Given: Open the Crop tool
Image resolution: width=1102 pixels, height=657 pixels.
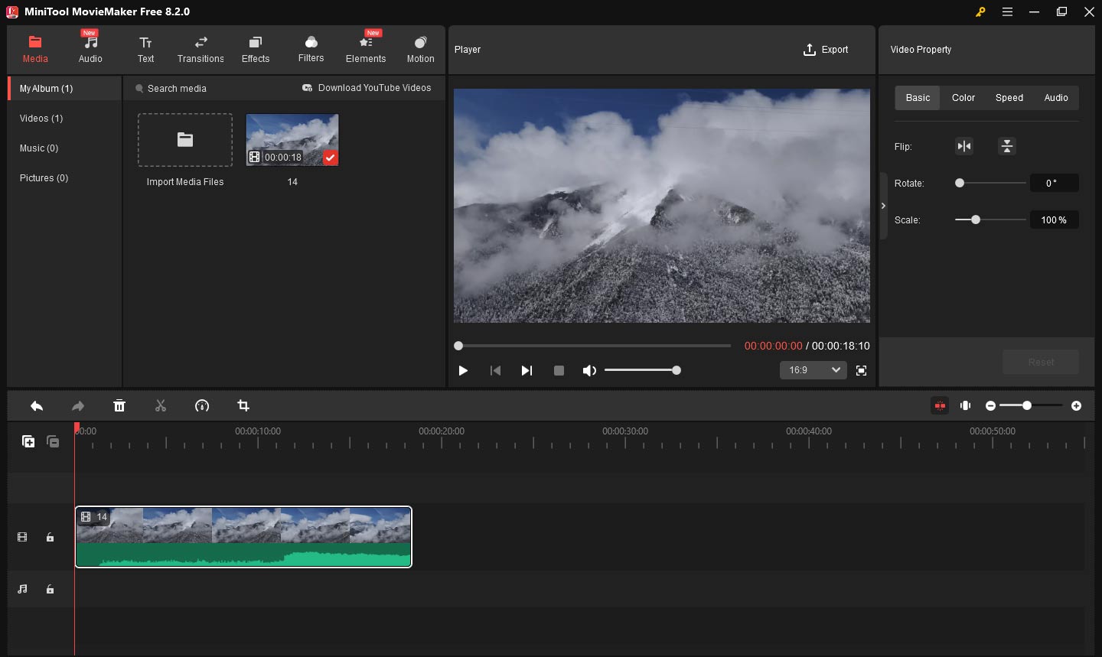Looking at the screenshot, I should click(x=243, y=406).
